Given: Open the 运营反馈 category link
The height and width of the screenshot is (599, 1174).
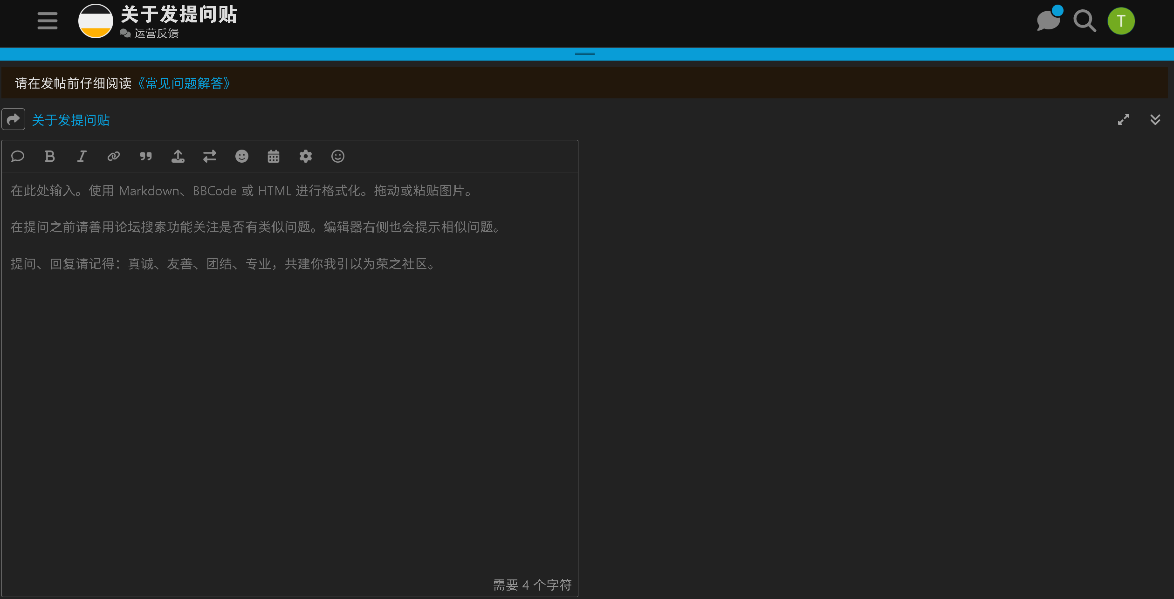Looking at the screenshot, I should click(156, 34).
